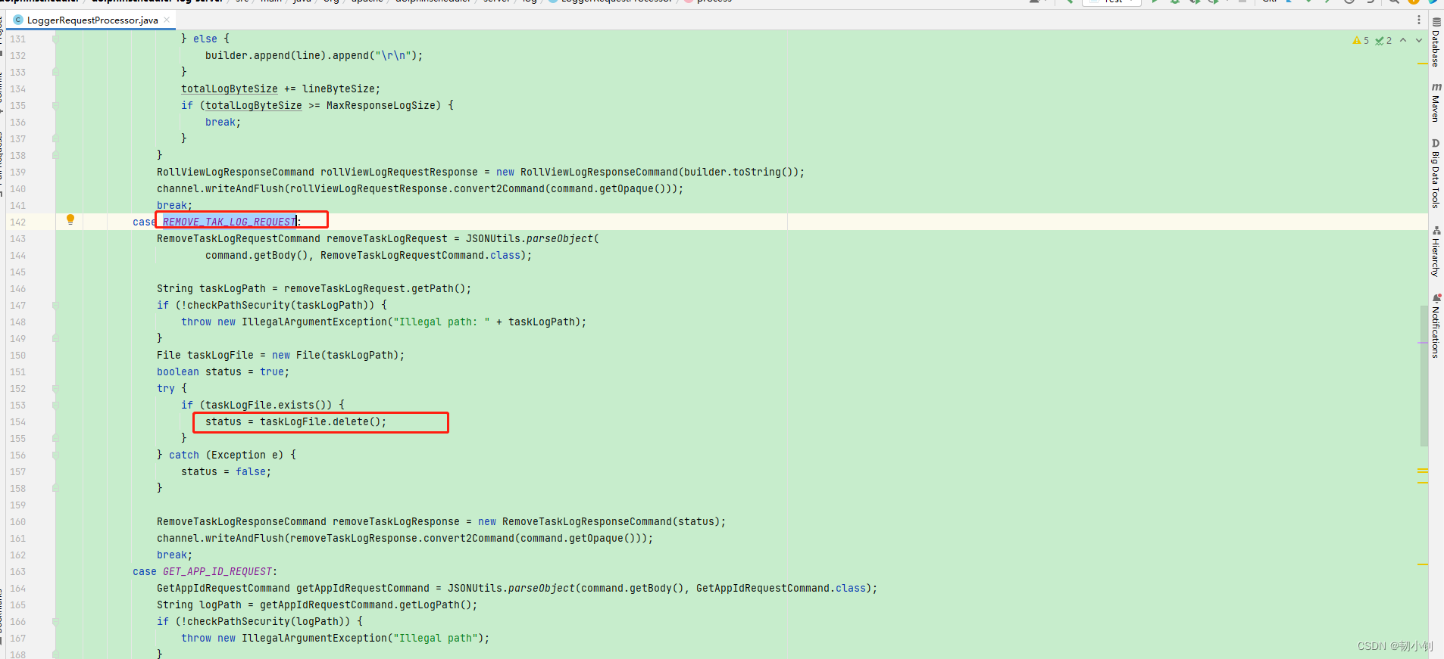Collapse the else block at line 131
The width and height of the screenshot is (1444, 659).
point(55,39)
